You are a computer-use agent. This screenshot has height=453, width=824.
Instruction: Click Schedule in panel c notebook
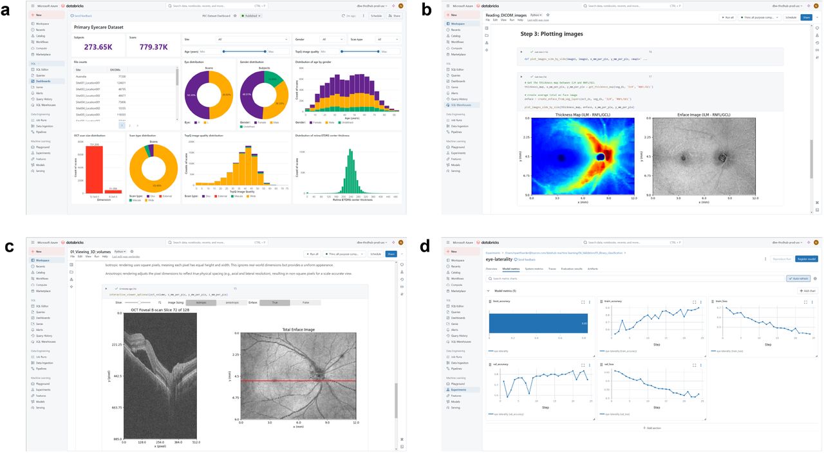(x=377, y=254)
